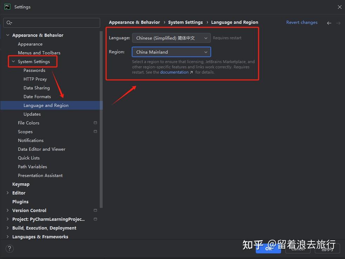
Task: Select Updates in the settings tree
Action: click(x=32, y=114)
